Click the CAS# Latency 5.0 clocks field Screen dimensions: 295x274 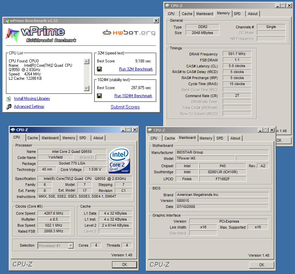(x=237, y=66)
